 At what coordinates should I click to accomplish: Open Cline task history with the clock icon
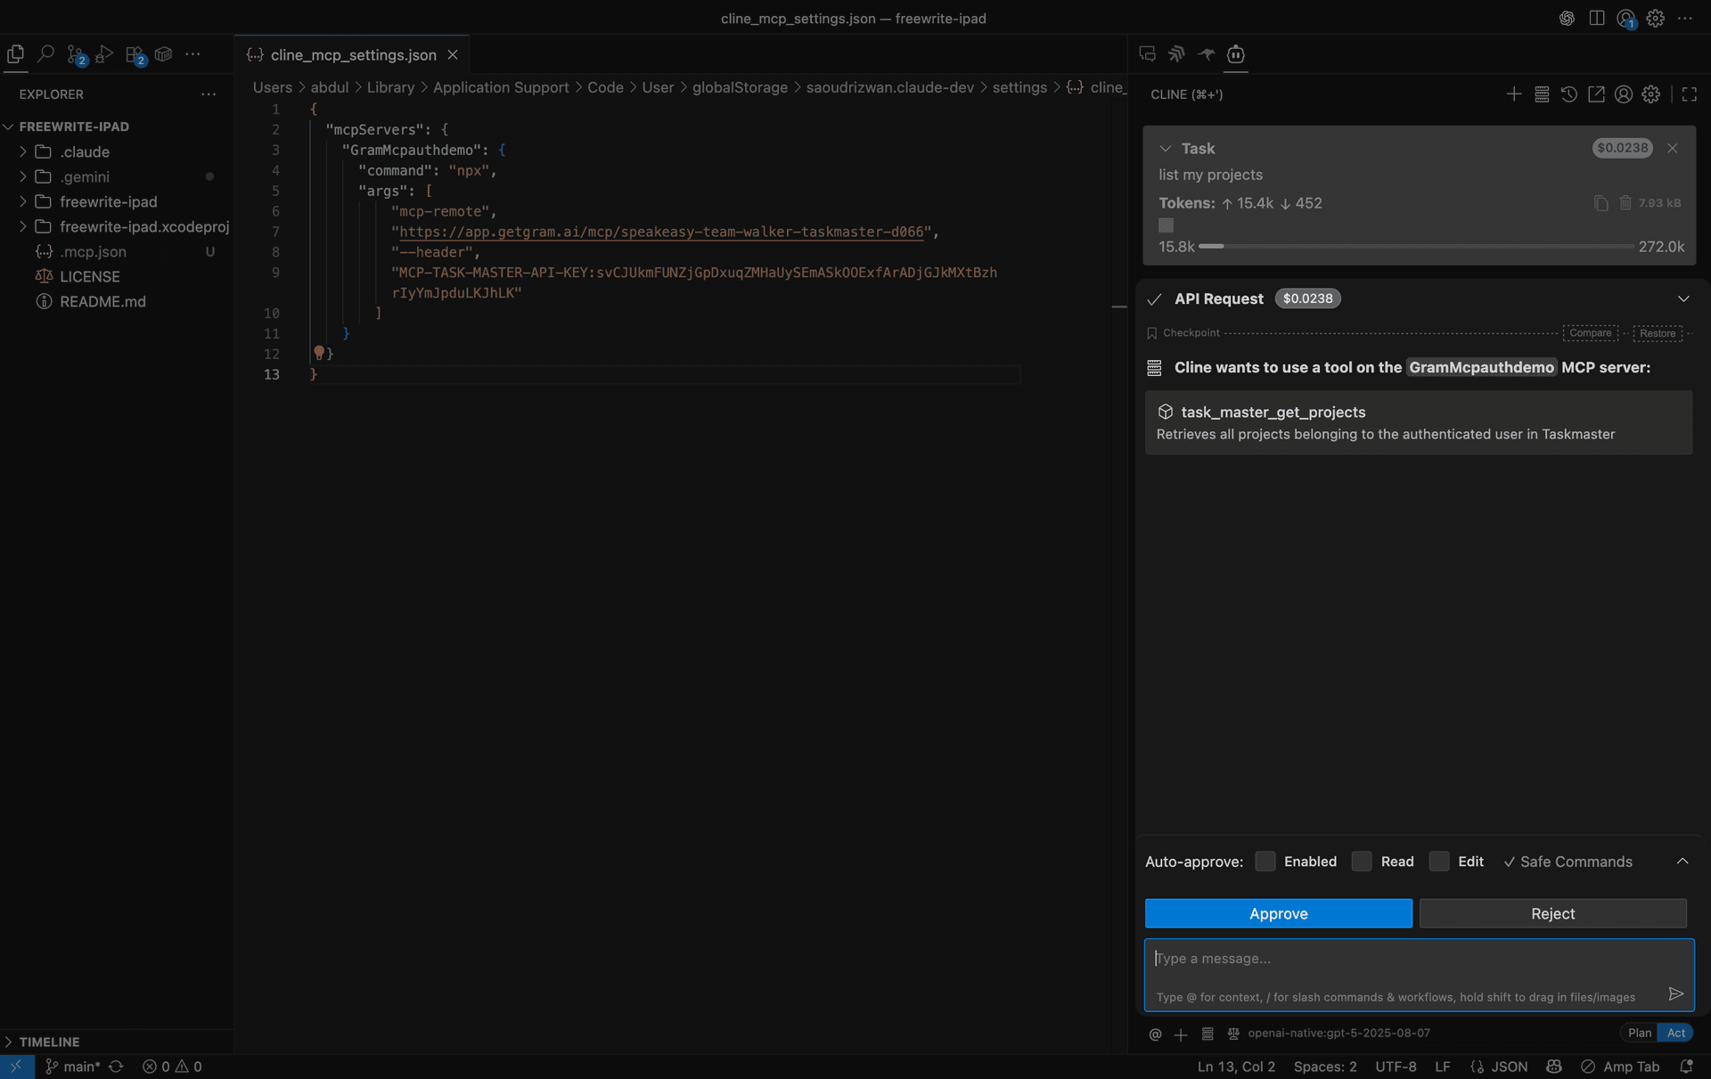click(x=1568, y=94)
